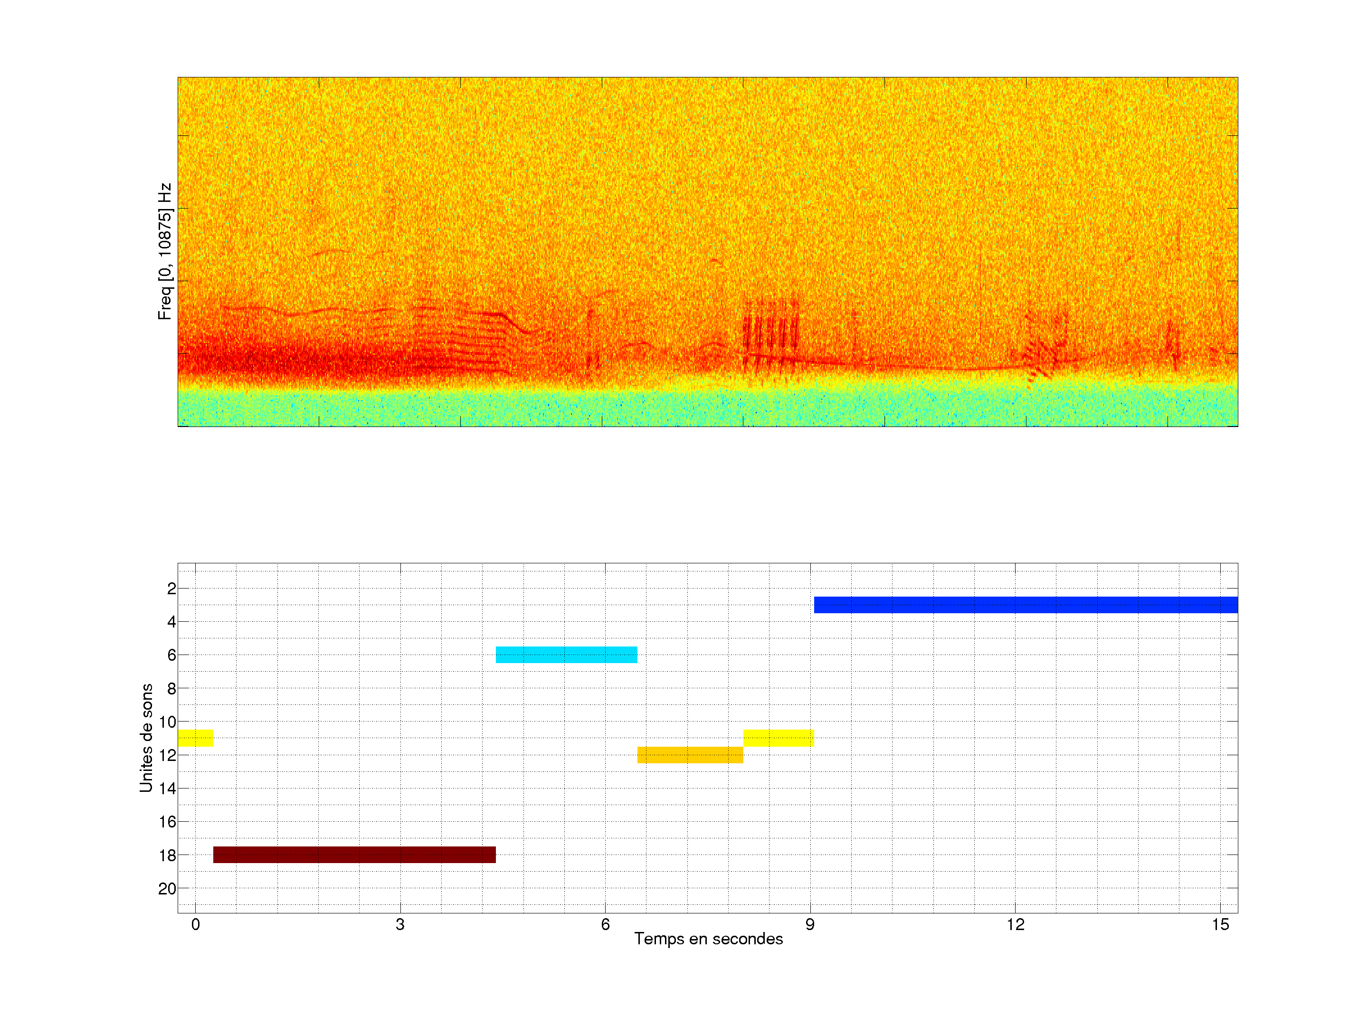
Task: Click the 'Temps en secondes' axis label
Action: 708,939
